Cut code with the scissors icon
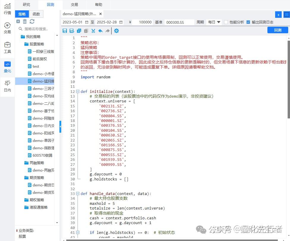Viewport: 290px width, 241px height. pos(93,31)
